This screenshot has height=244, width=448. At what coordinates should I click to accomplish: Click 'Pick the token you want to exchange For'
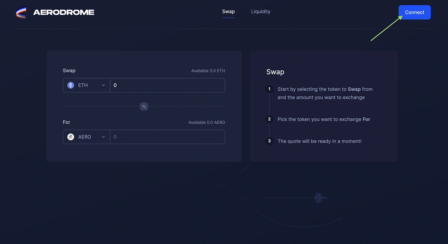pyautogui.click(x=324, y=119)
